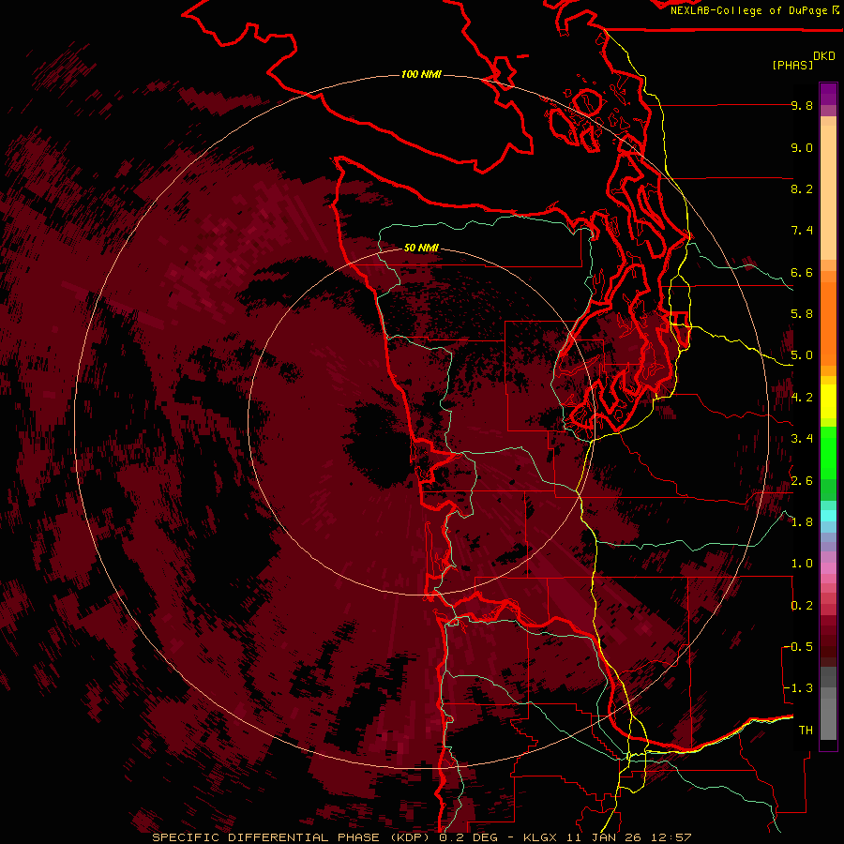Select the 2.6 scale label
844x844 pixels.
tap(802, 481)
